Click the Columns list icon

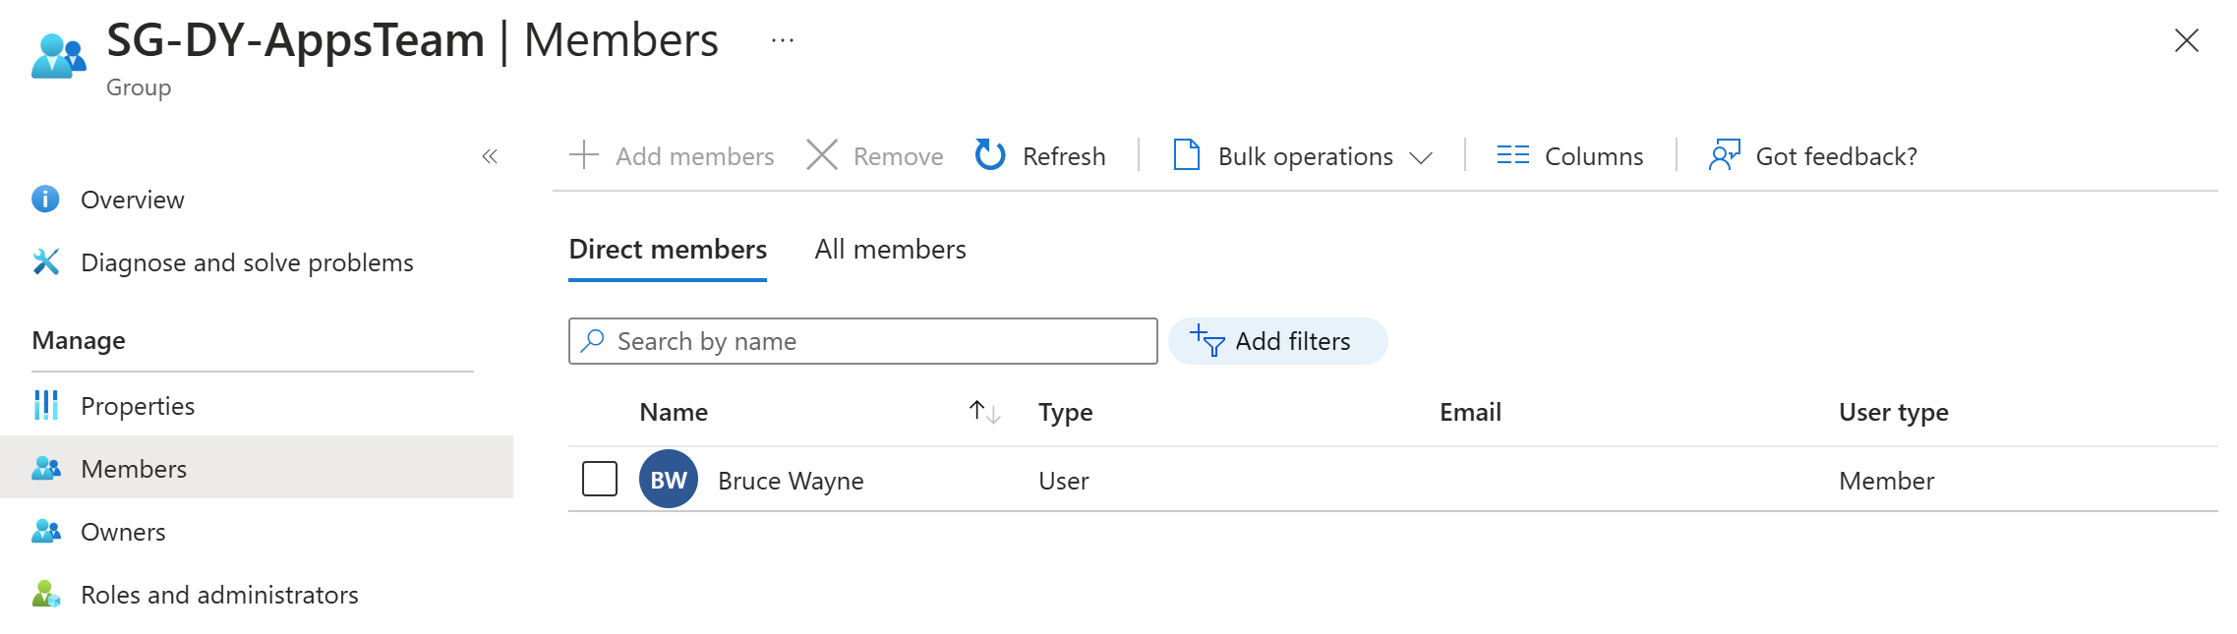point(1512,155)
